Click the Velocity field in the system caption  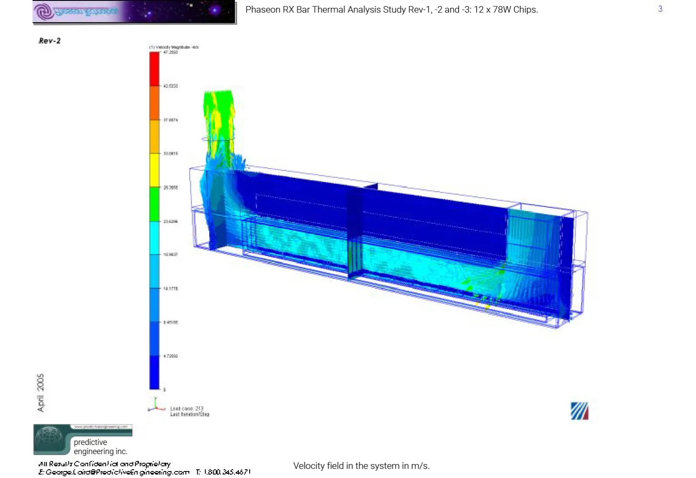pos(361,466)
